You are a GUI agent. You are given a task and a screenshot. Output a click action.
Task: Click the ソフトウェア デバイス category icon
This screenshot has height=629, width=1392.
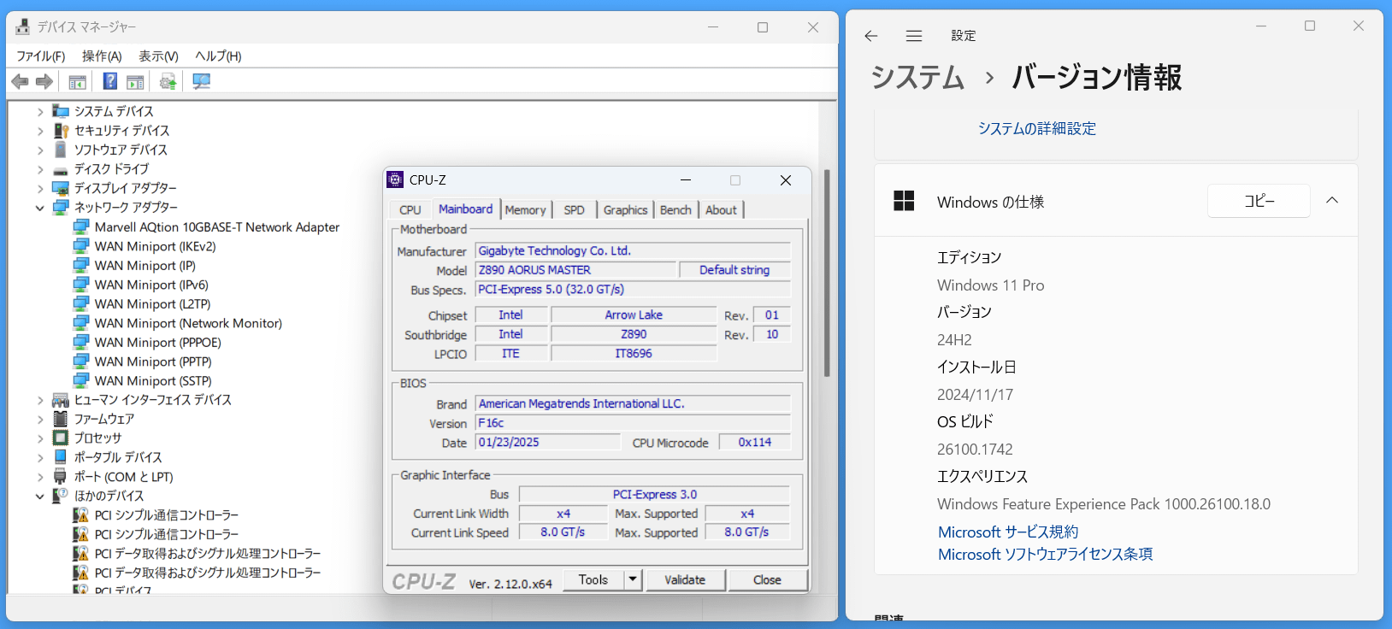61,150
